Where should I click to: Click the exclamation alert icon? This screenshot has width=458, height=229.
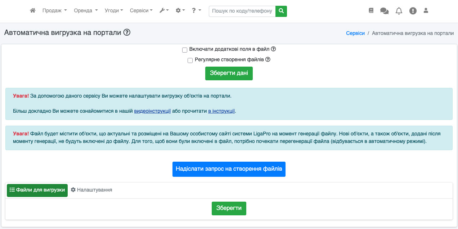[413, 11]
